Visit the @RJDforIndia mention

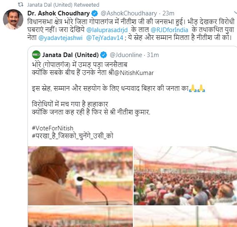(x=170, y=30)
